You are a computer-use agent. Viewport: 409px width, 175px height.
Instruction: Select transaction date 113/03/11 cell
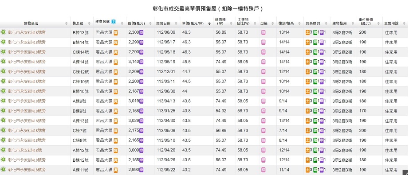pyautogui.click(x=166, y=82)
